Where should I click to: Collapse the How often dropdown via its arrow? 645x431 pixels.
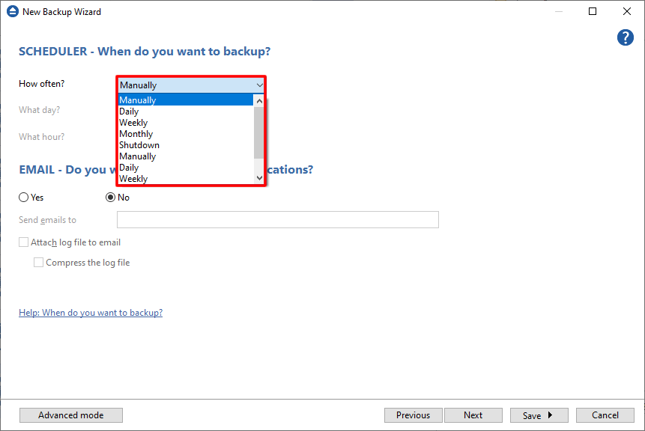259,85
